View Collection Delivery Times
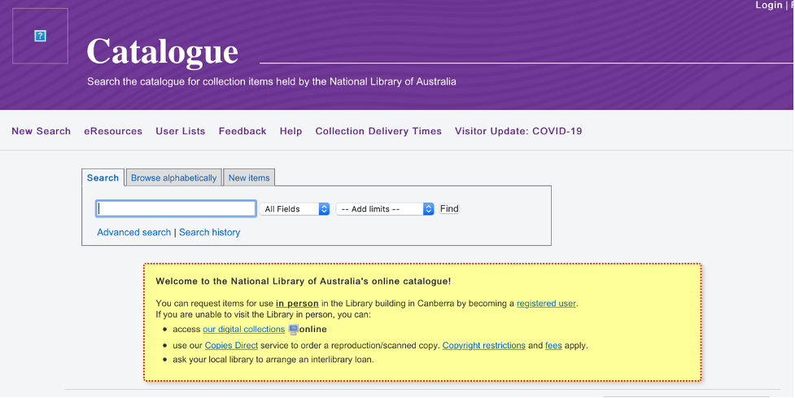This screenshot has width=795, height=398. (x=378, y=131)
